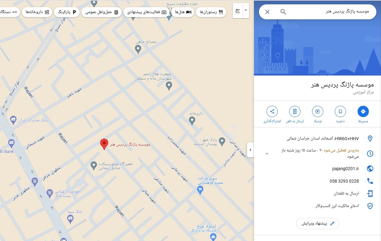Open the Share (اشتراک‌گذاری) icon
Image resolution: width=381 pixels, height=241 pixels.
click(272, 111)
